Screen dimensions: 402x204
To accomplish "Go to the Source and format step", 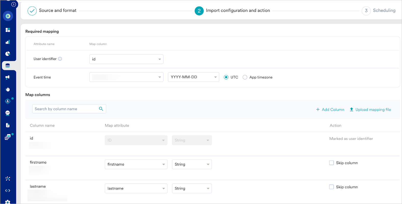I will coord(52,11).
